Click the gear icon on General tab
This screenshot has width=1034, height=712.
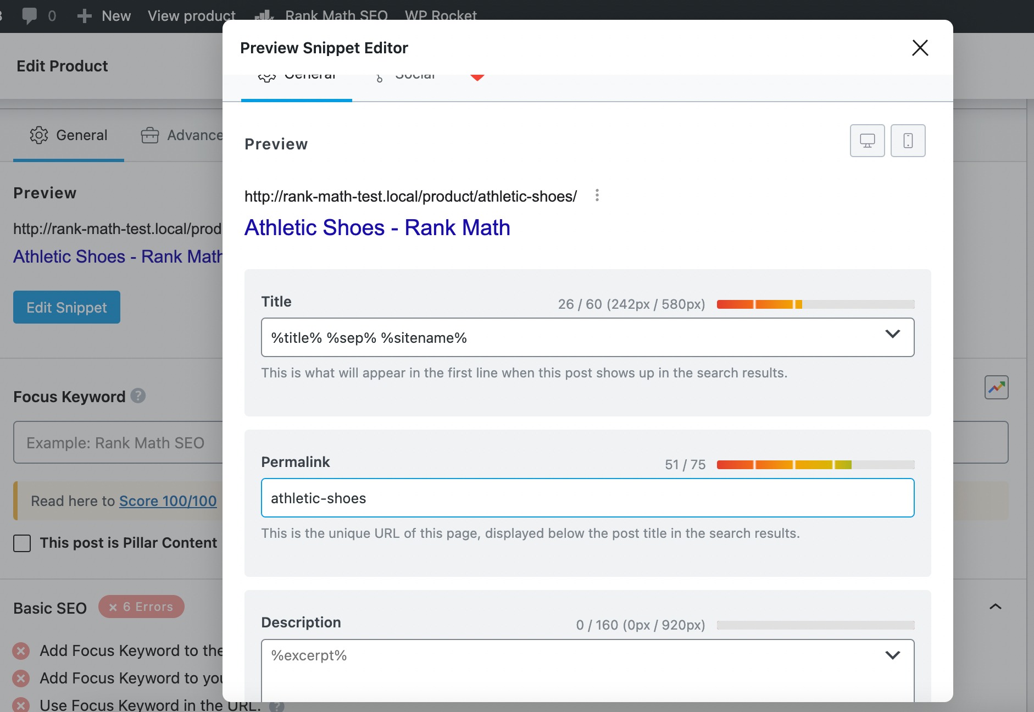tap(39, 135)
